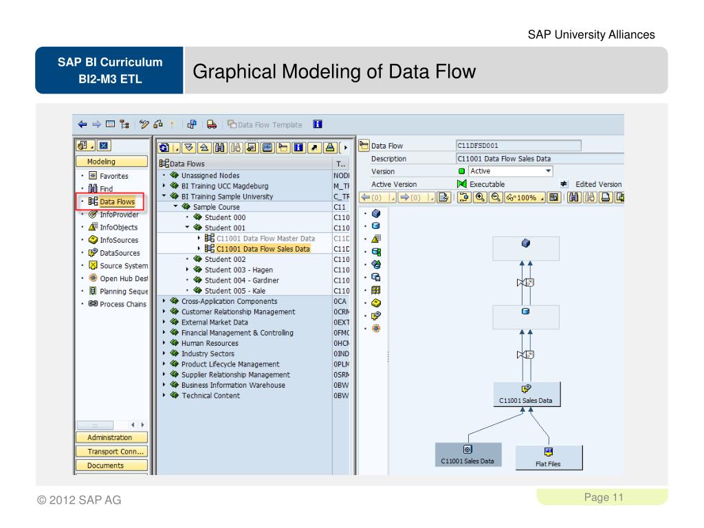Select Student 004 - Gardiner tree row
The image size is (704, 528).
click(x=241, y=280)
